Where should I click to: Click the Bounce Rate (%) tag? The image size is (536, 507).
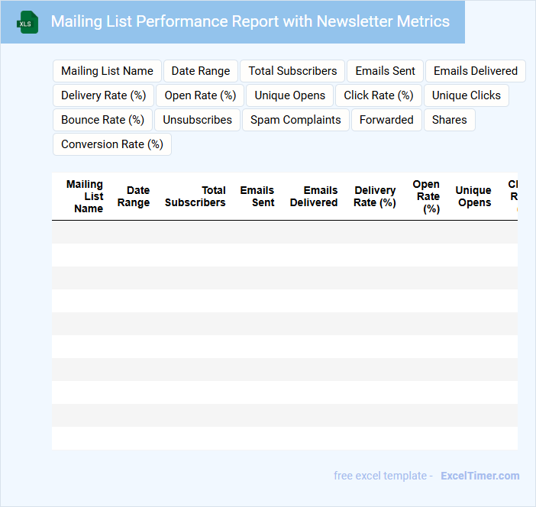[102, 120]
